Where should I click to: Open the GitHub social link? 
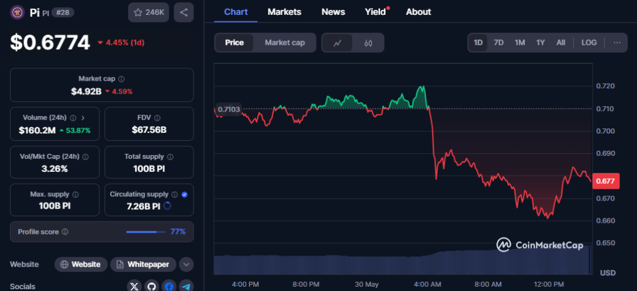click(x=152, y=286)
